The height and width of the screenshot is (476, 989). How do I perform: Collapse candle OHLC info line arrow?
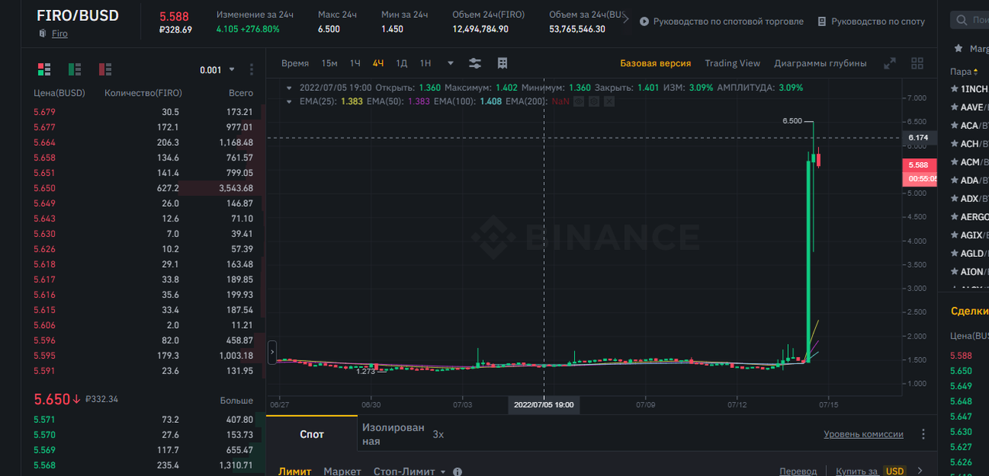pyautogui.click(x=290, y=87)
